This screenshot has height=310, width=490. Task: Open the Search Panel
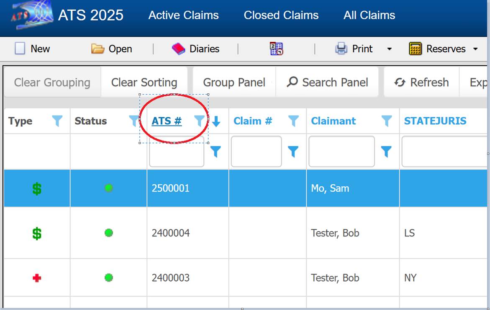pyautogui.click(x=327, y=82)
